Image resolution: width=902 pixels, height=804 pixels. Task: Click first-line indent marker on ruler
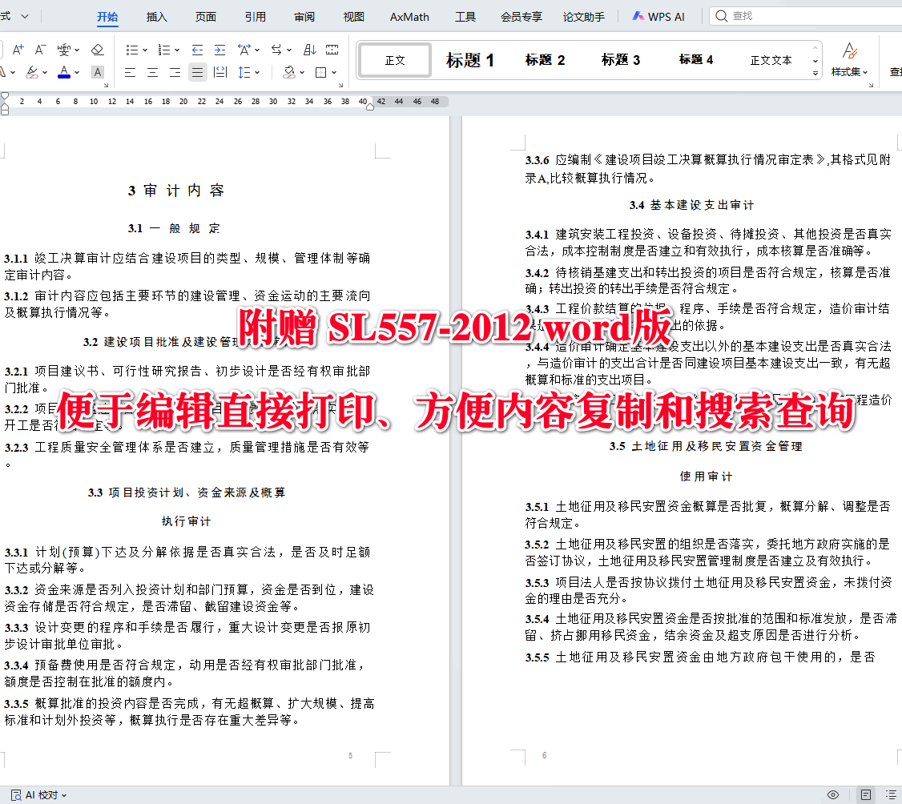tap(5, 96)
